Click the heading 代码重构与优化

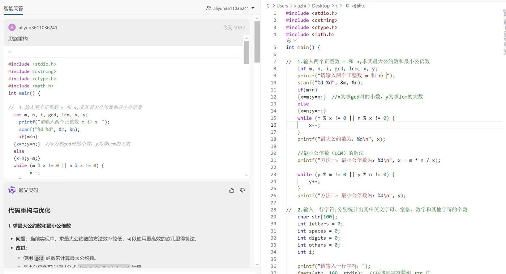pyautogui.click(x=29, y=210)
